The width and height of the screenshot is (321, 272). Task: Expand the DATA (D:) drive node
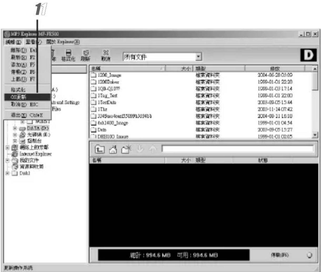click(x=15, y=128)
